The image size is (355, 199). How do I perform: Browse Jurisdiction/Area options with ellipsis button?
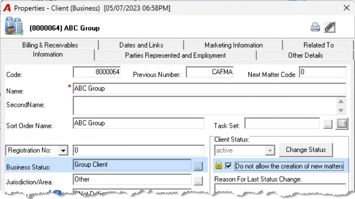tap(198, 181)
